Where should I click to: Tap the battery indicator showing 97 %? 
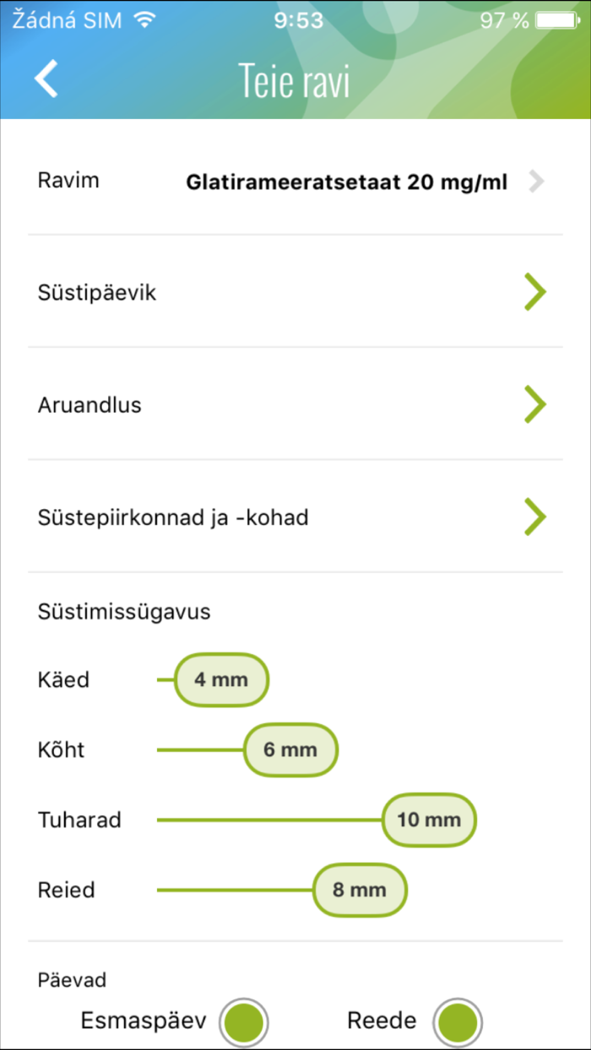550,16
